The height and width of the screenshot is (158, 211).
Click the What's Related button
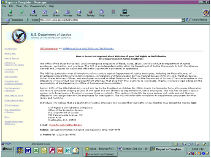pyautogui.click(x=197, y=20)
